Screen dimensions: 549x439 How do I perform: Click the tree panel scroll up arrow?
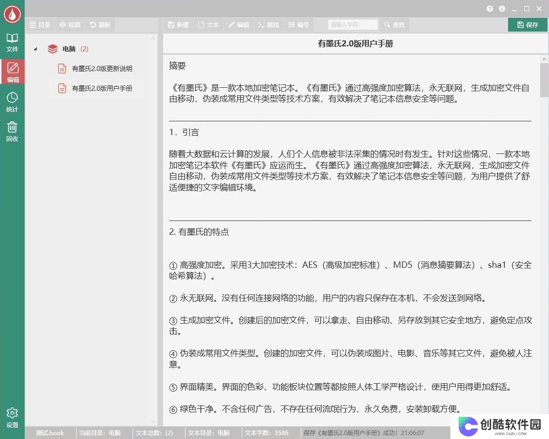click(x=153, y=38)
